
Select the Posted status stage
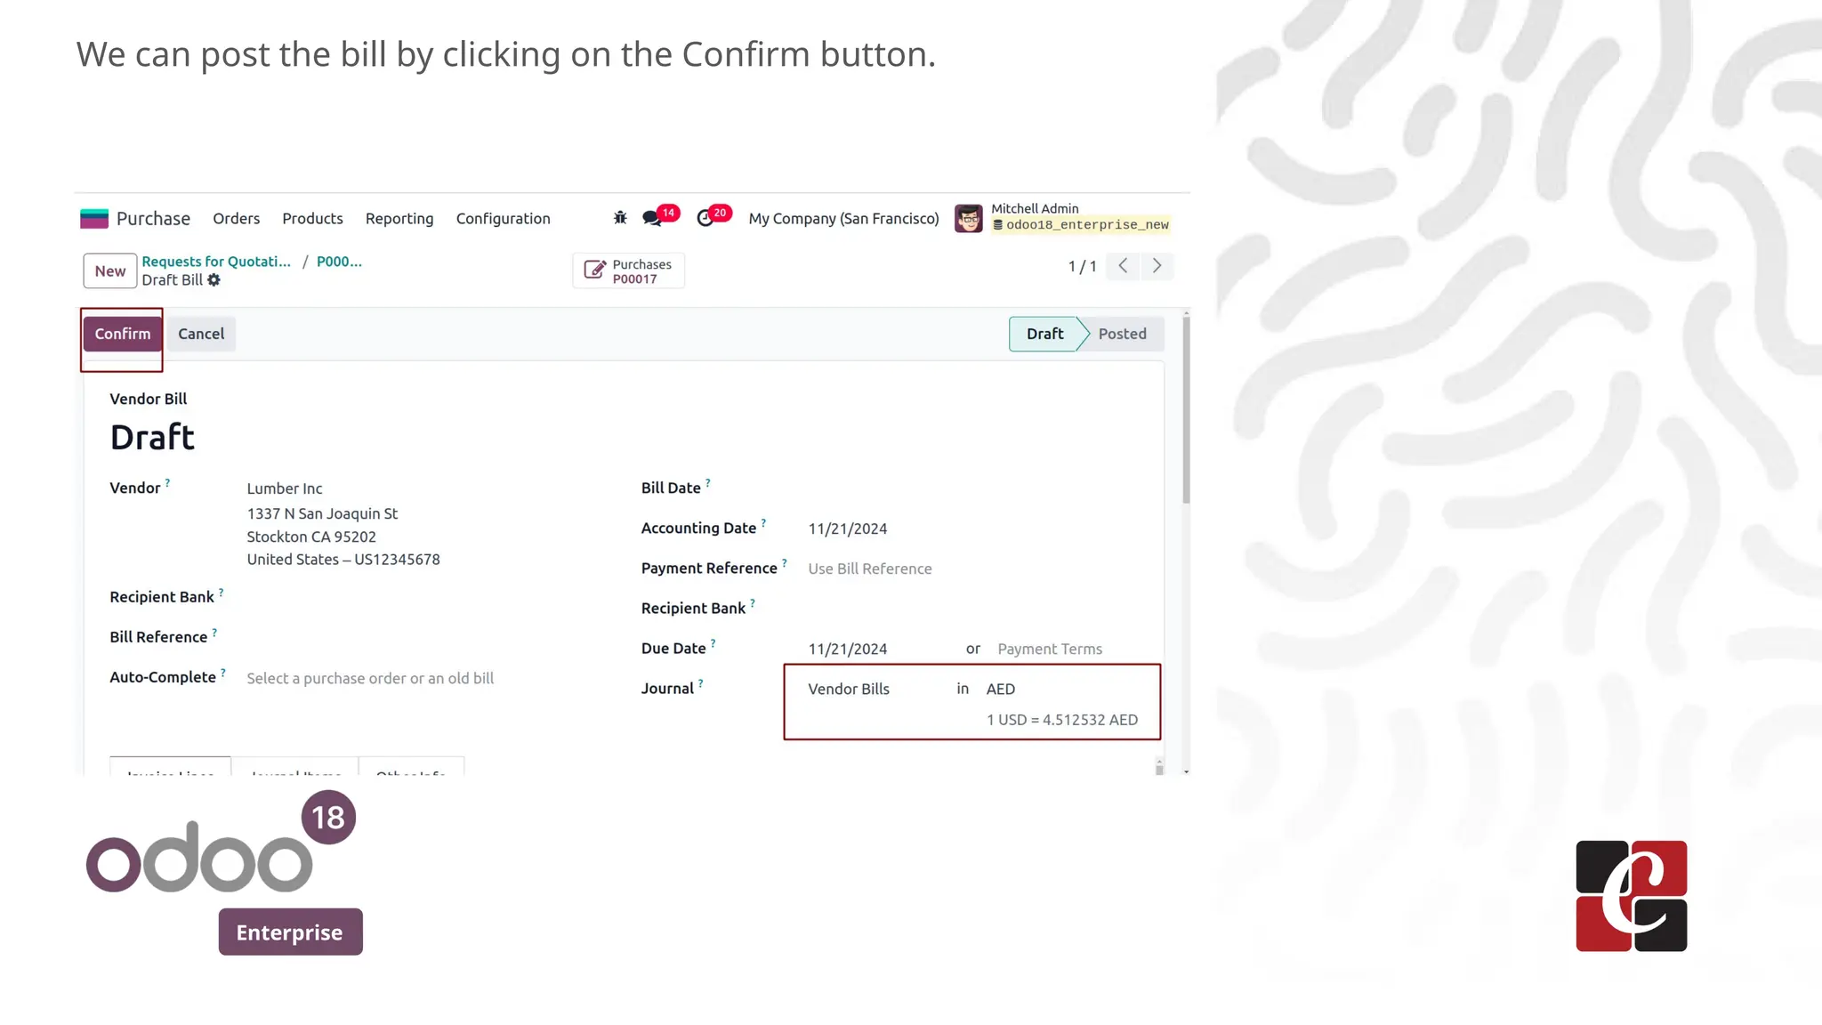[x=1122, y=334]
